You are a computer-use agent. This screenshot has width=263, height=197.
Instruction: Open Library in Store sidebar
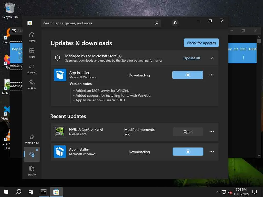point(32,171)
